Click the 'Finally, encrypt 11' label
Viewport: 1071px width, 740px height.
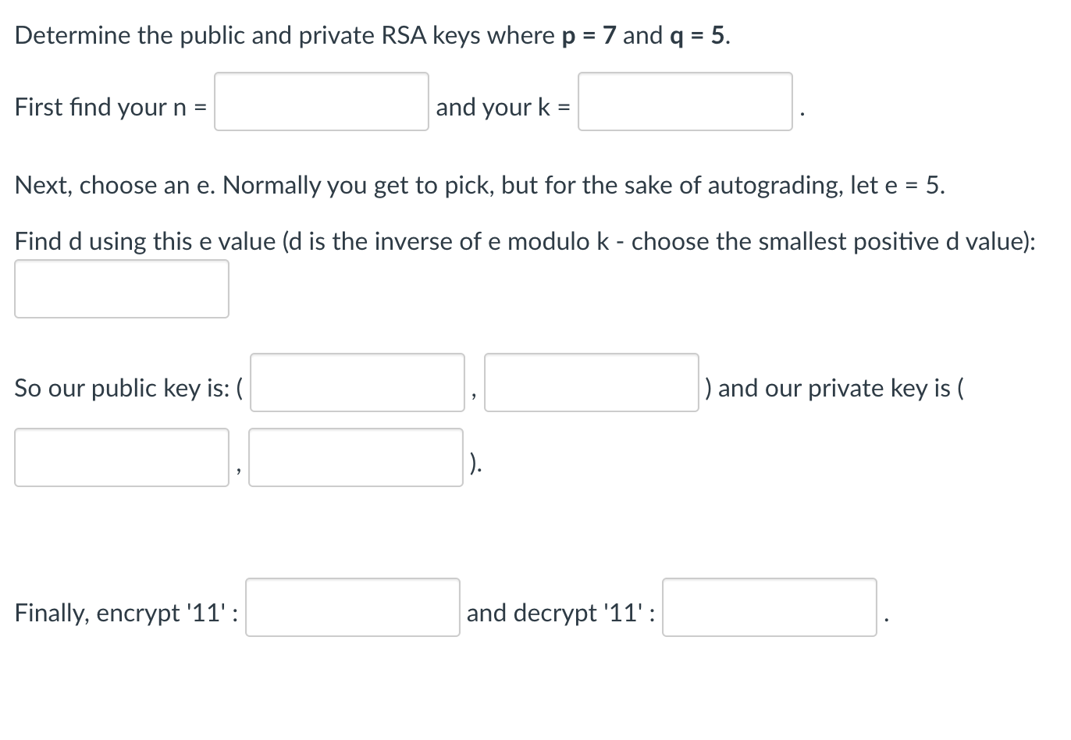(x=125, y=613)
